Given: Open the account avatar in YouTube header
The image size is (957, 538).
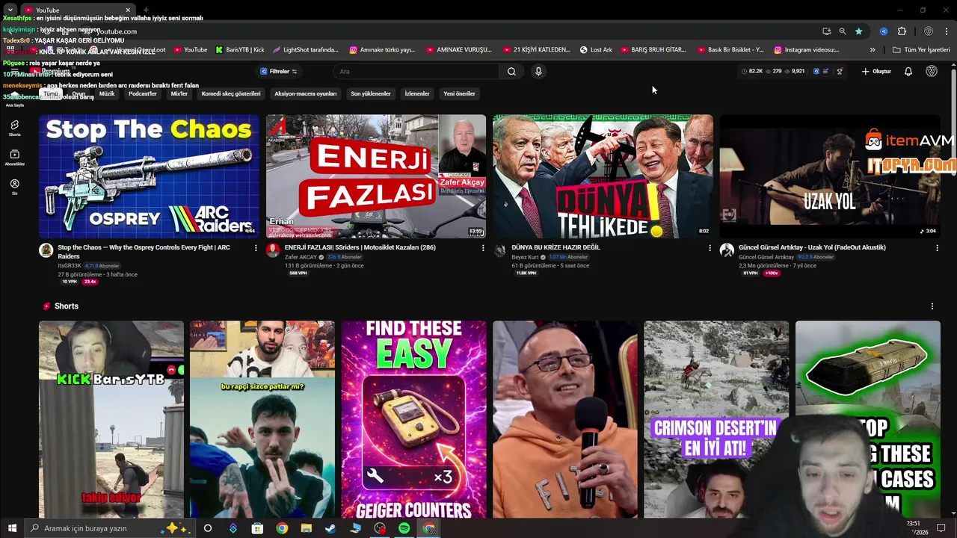Looking at the screenshot, I should pos(932,72).
